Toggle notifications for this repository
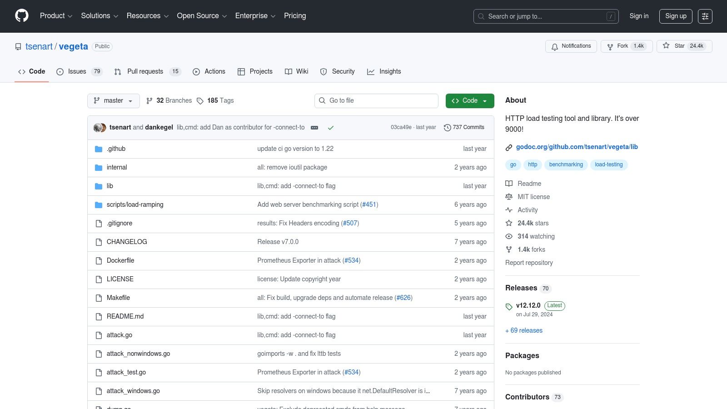 571,46
